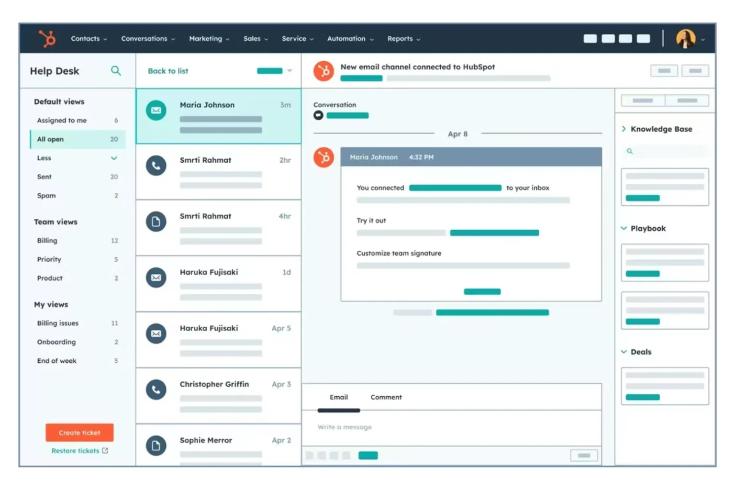735x490 pixels.
Task: Expand the Knowledge Base section
Action: 624,129
